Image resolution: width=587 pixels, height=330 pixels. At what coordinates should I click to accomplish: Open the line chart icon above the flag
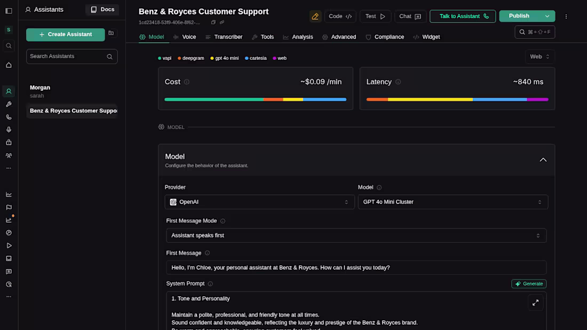tap(9, 194)
